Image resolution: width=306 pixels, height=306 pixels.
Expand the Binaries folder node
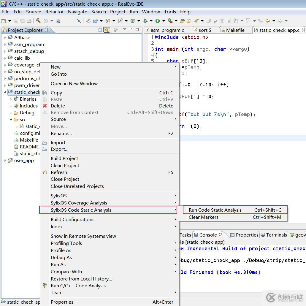tap(11, 99)
